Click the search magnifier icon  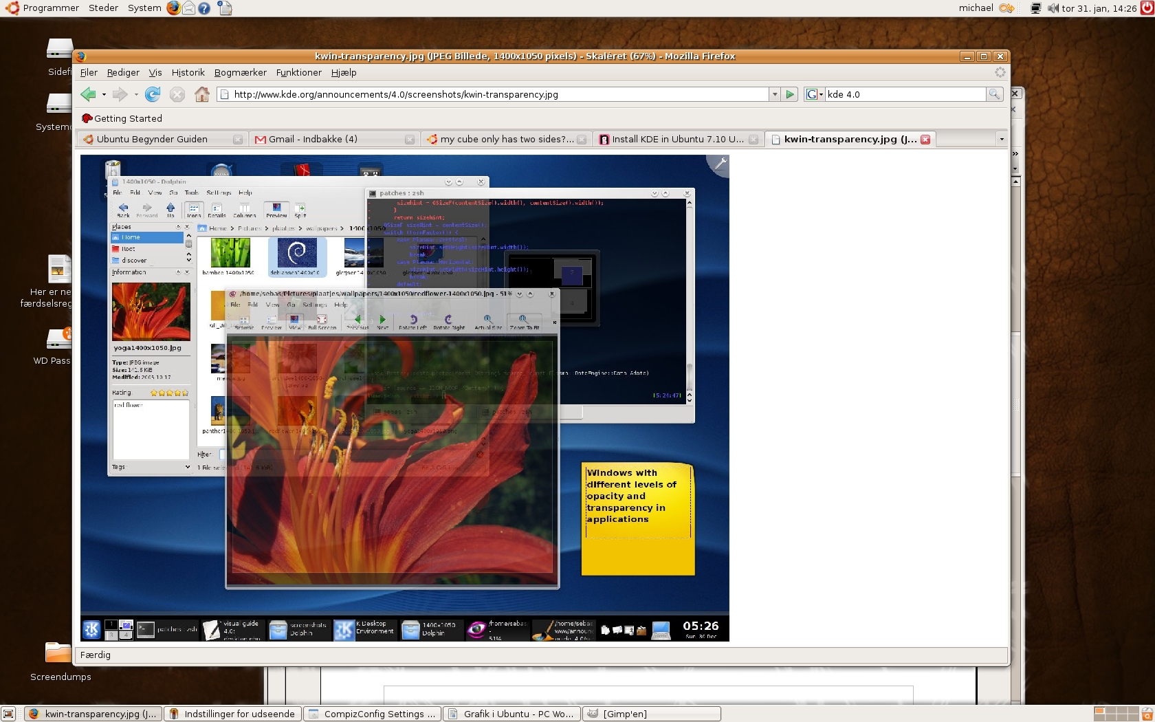click(x=994, y=94)
